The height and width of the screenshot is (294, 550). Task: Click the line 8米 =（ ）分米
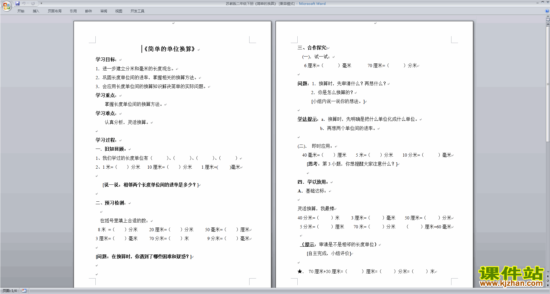[x=118, y=229]
